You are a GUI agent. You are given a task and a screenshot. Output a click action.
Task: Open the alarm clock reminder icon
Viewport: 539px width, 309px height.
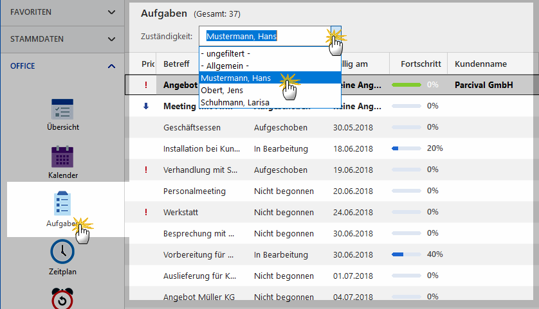tap(62, 298)
